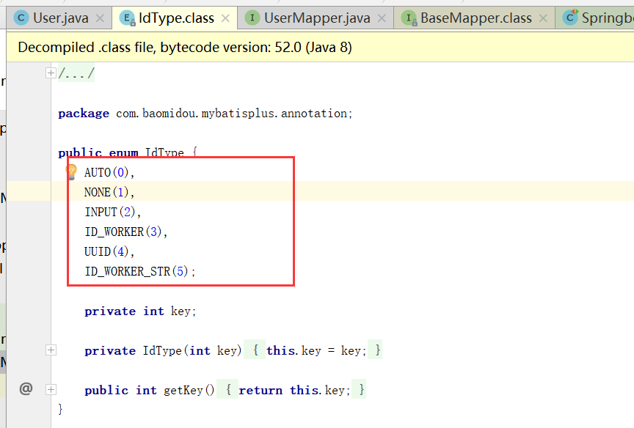Screen dimensions: 634x428
Task: Close the IdType.class tab
Action: pos(225,18)
